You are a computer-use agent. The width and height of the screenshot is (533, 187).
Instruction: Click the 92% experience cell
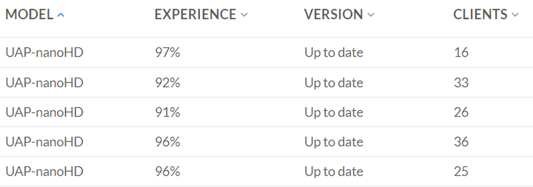(168, 83)
